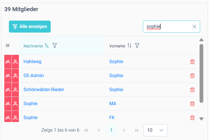
Task: Click Alle anzeigen button
Action: click(30, 27)
